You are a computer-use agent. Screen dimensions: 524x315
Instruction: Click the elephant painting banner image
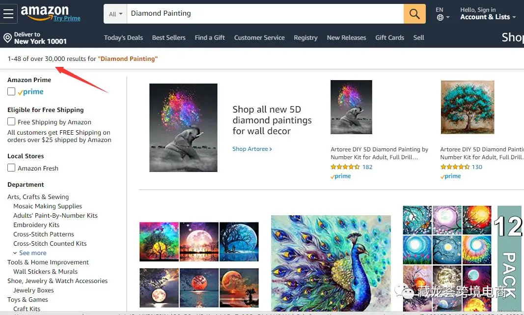tap(183, 127)
